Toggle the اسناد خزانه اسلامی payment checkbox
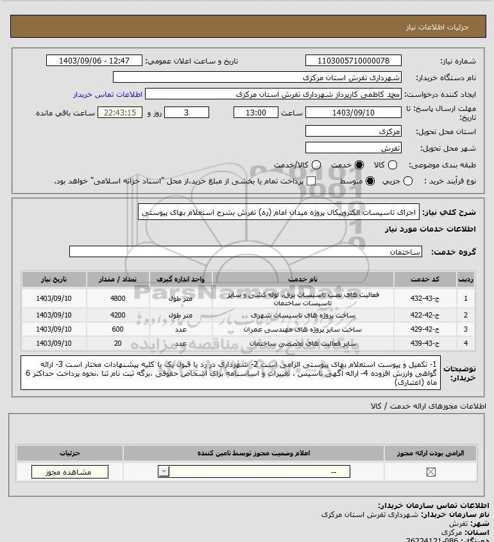Screen dimensions: 494x542 (x=311, y=181)
